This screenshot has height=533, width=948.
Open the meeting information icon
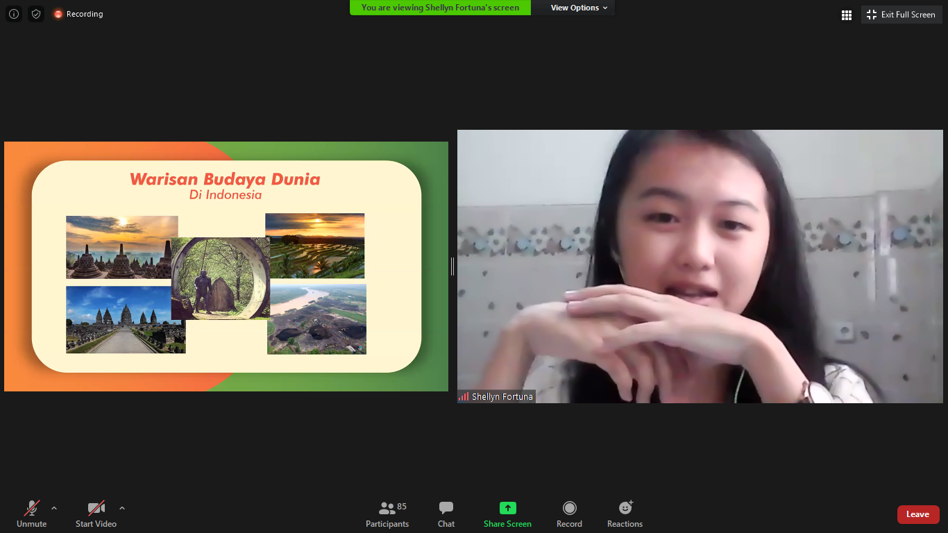pos(14,14)
